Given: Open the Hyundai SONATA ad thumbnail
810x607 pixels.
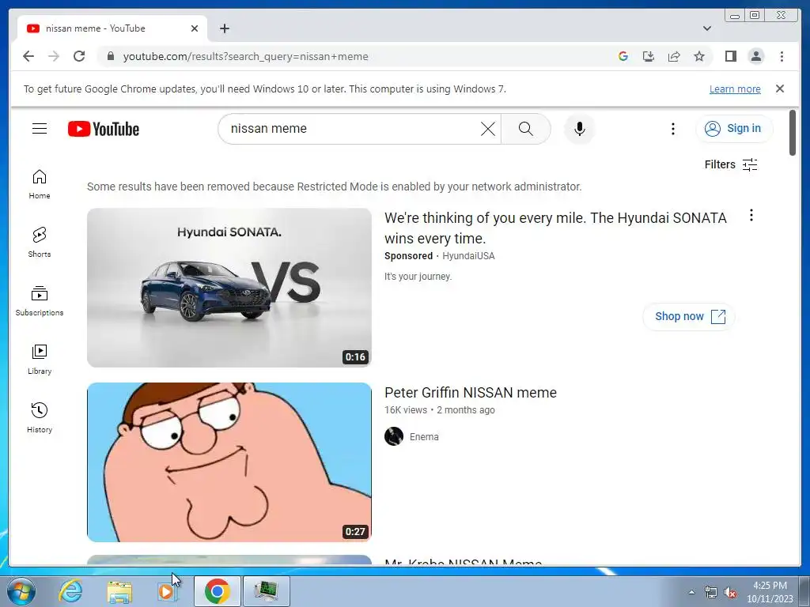Looking at the screenshot, I should tap(229, 288).
